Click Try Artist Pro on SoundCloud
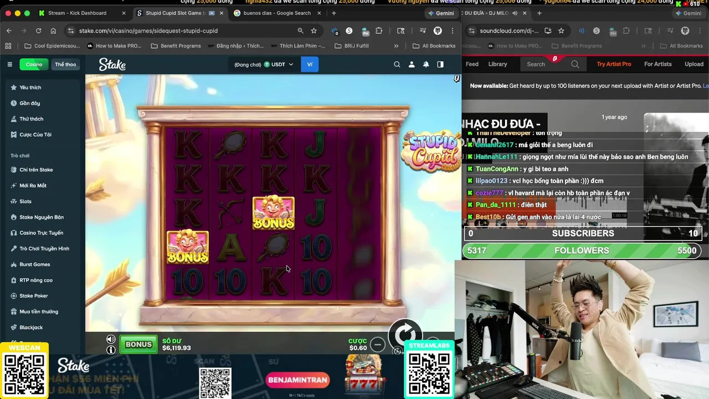Viewport: 709px width, 399px height. (x=614, y=64)
